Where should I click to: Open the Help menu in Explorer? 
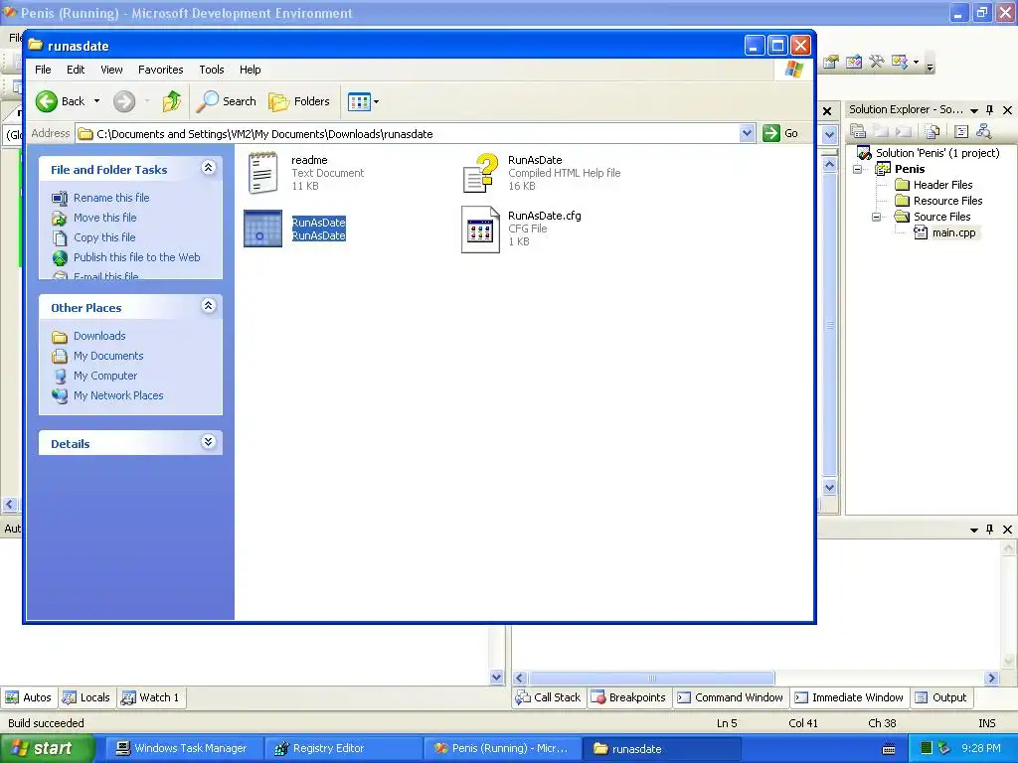(250, 70)
